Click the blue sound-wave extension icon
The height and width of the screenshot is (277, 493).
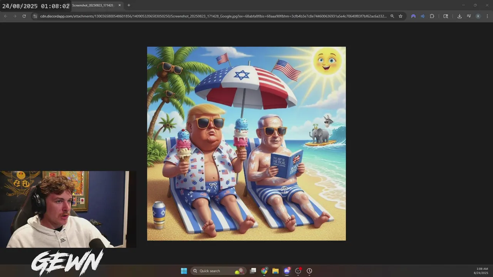(423, 16)
